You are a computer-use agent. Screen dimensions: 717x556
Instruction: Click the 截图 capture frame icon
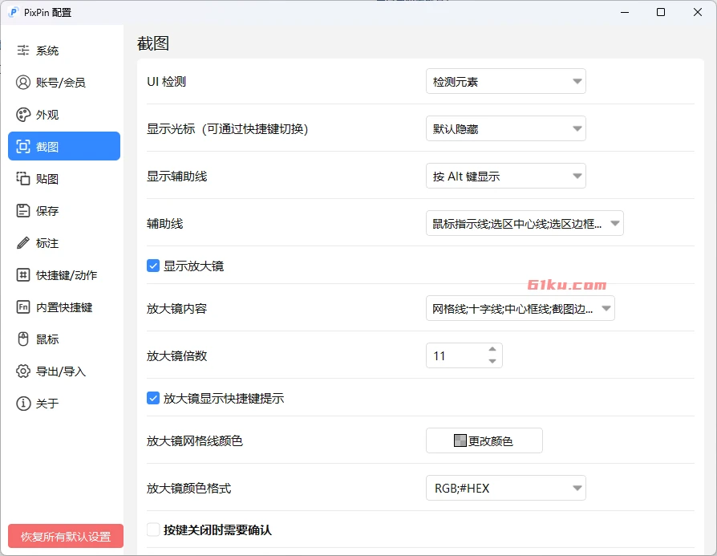pos(23,147)
